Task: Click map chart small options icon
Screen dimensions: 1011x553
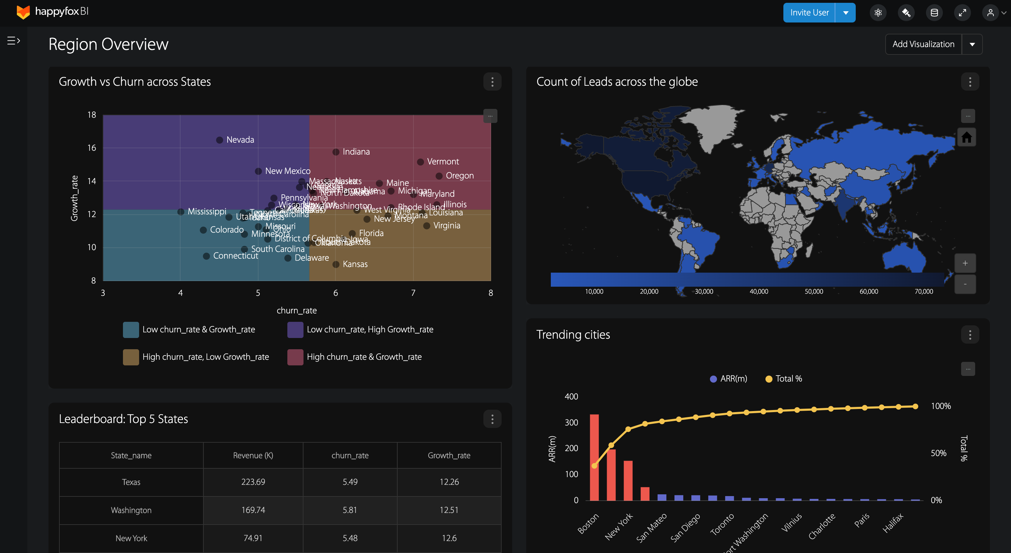Action: coord(968,116)
